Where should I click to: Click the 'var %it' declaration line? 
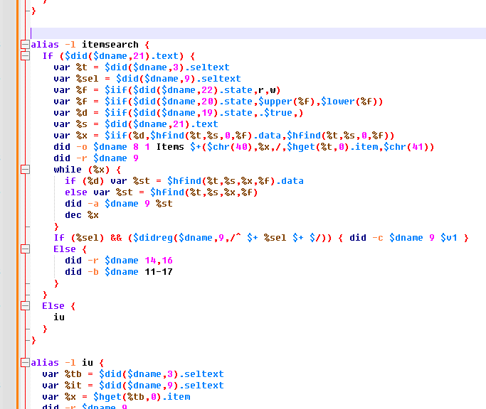point(133,386)
